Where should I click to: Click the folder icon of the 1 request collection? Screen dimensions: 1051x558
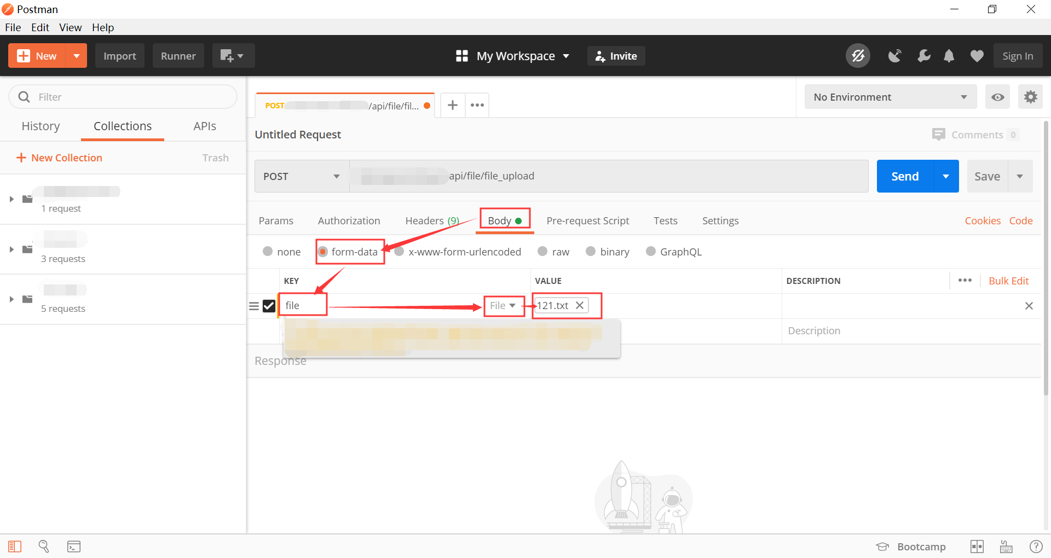(27, 199)
